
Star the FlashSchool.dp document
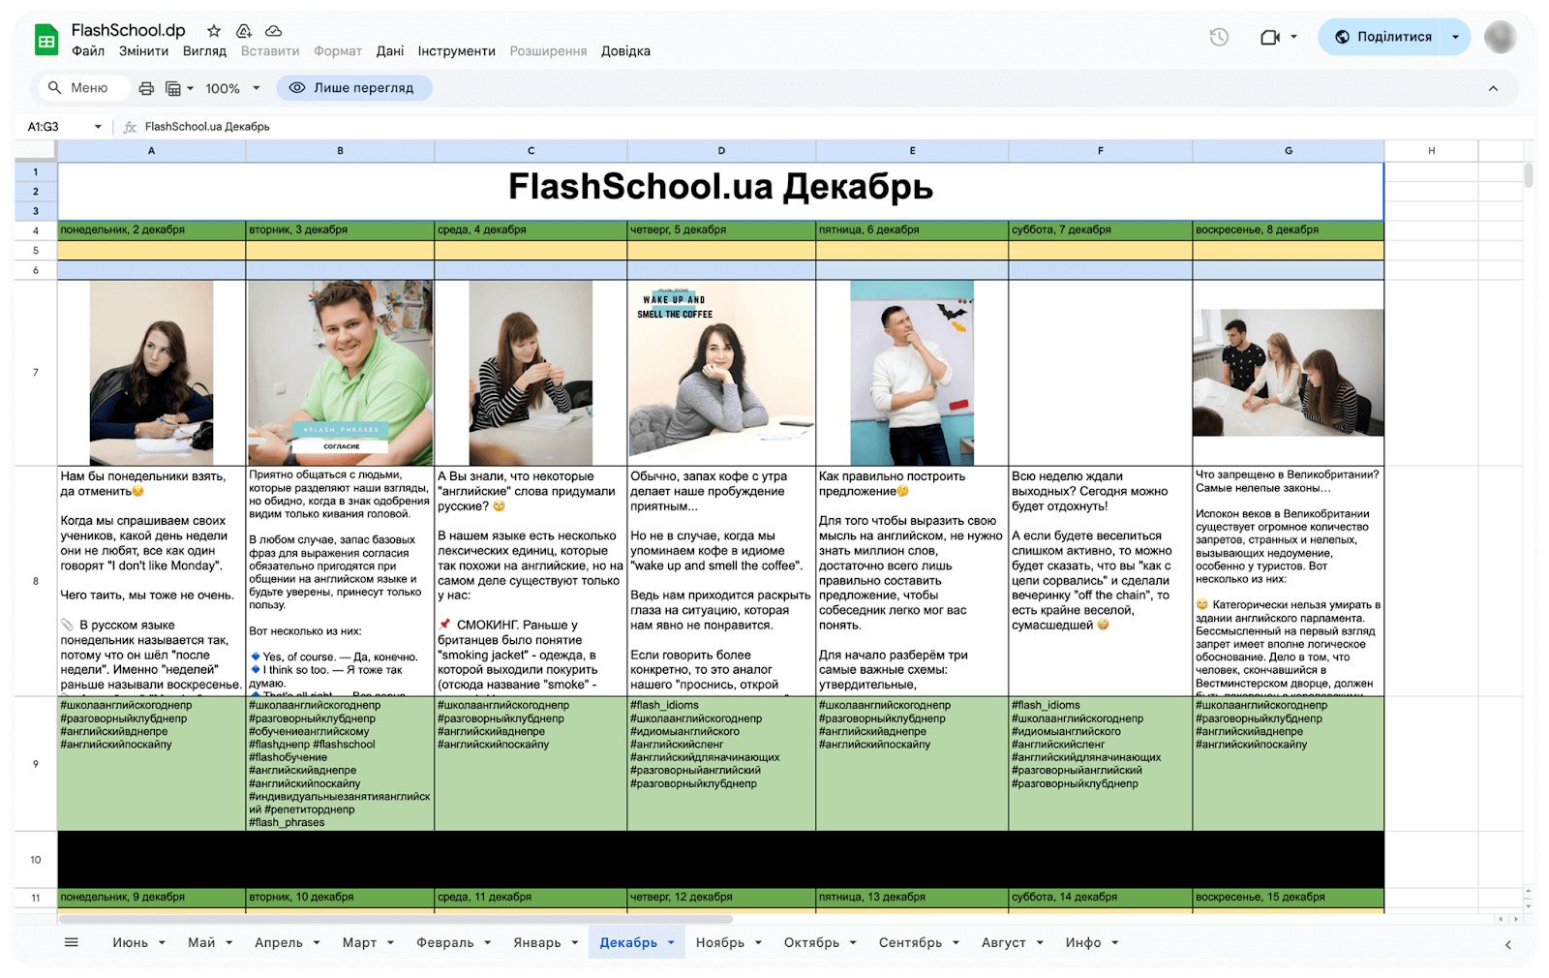click(x=214, y=31)
